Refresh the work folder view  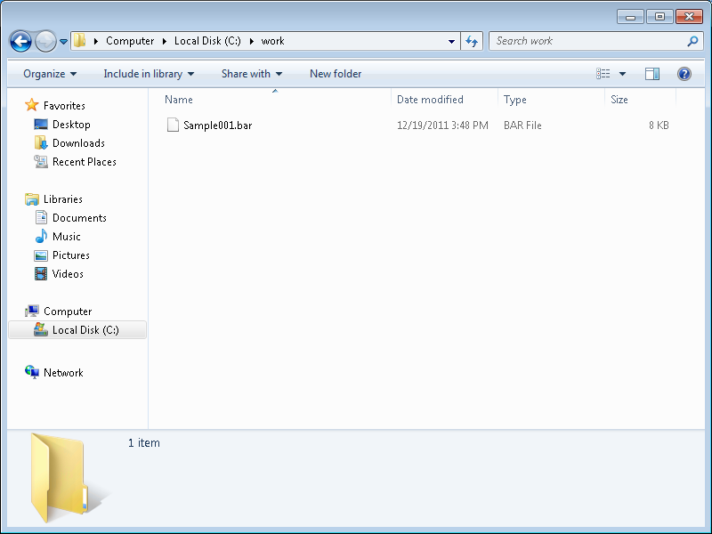472,41
